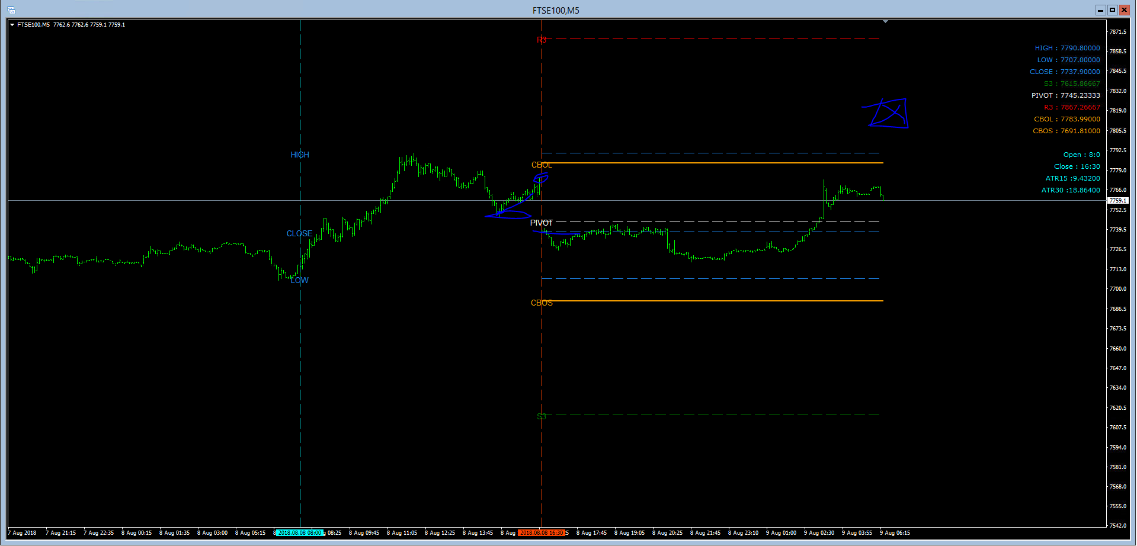Click the green S3 label on chart
1137x546 pixels.
[542, 416]
